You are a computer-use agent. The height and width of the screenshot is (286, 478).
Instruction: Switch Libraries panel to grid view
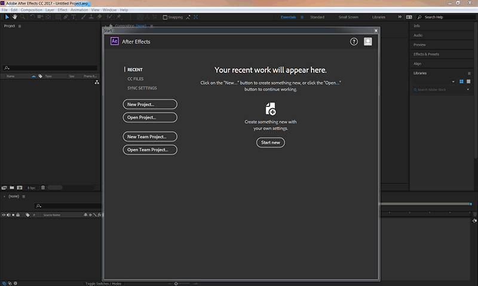461,81
